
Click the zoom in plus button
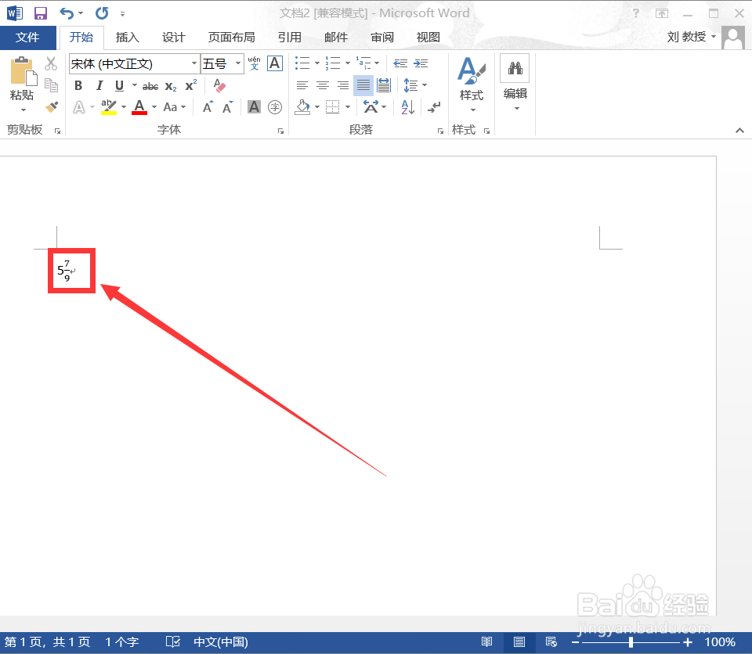point(688,642)
